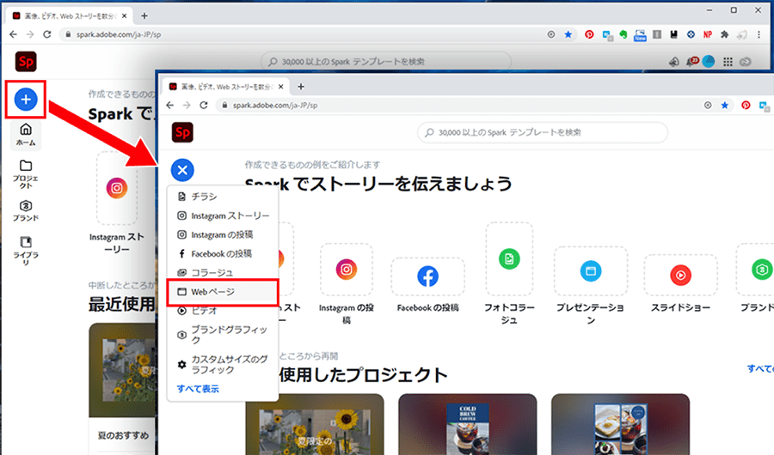Open the apps grid icon in back window header
The height and width of the screenshot is (455, 774).
coord(728,62)
